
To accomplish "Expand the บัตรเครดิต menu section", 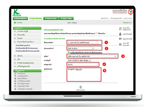I will click(15, 35).
